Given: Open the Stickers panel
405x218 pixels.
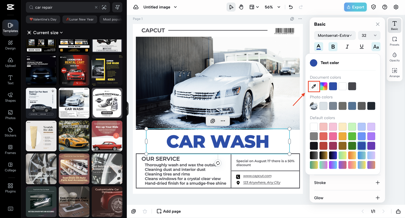Looking at the screenshot, I should coord(10,132).
